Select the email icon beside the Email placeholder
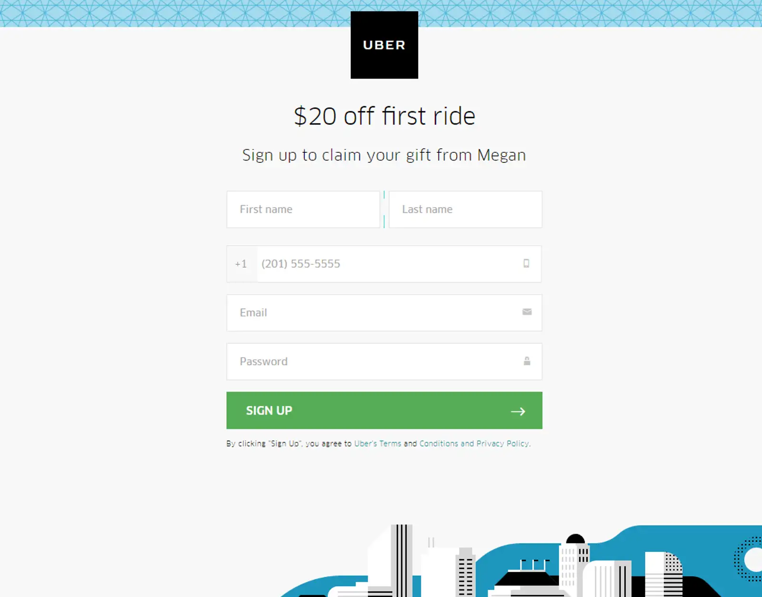Screen dimensions: 762x597 (x=527, y=312)
